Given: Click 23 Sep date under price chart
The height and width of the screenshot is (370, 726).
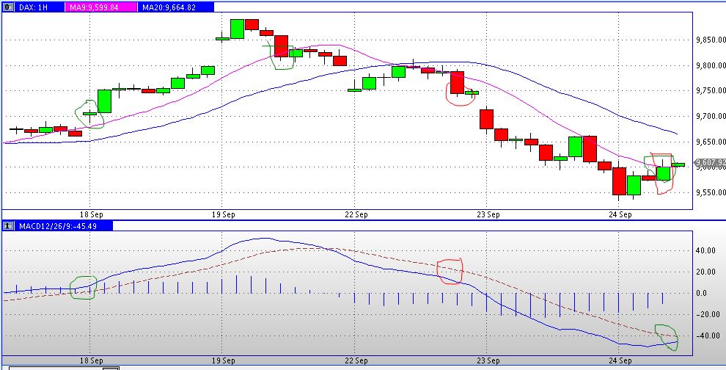Looking at the screenshot, I should tap(488, 214).
